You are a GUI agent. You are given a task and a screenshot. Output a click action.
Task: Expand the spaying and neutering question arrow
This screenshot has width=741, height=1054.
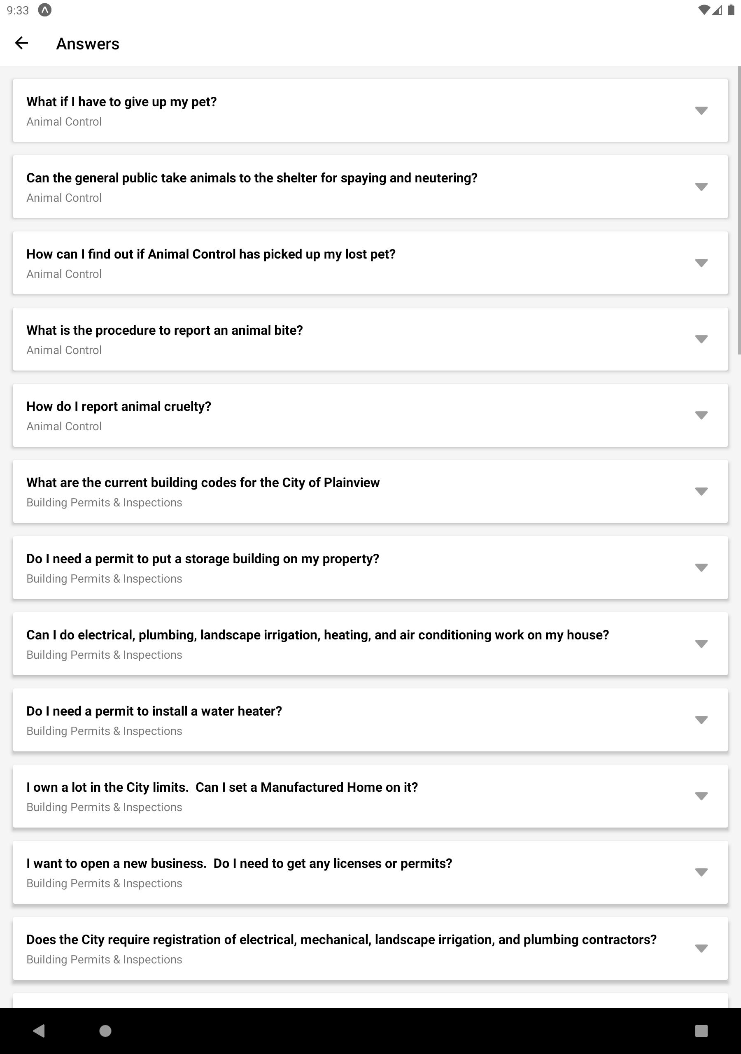701,187
